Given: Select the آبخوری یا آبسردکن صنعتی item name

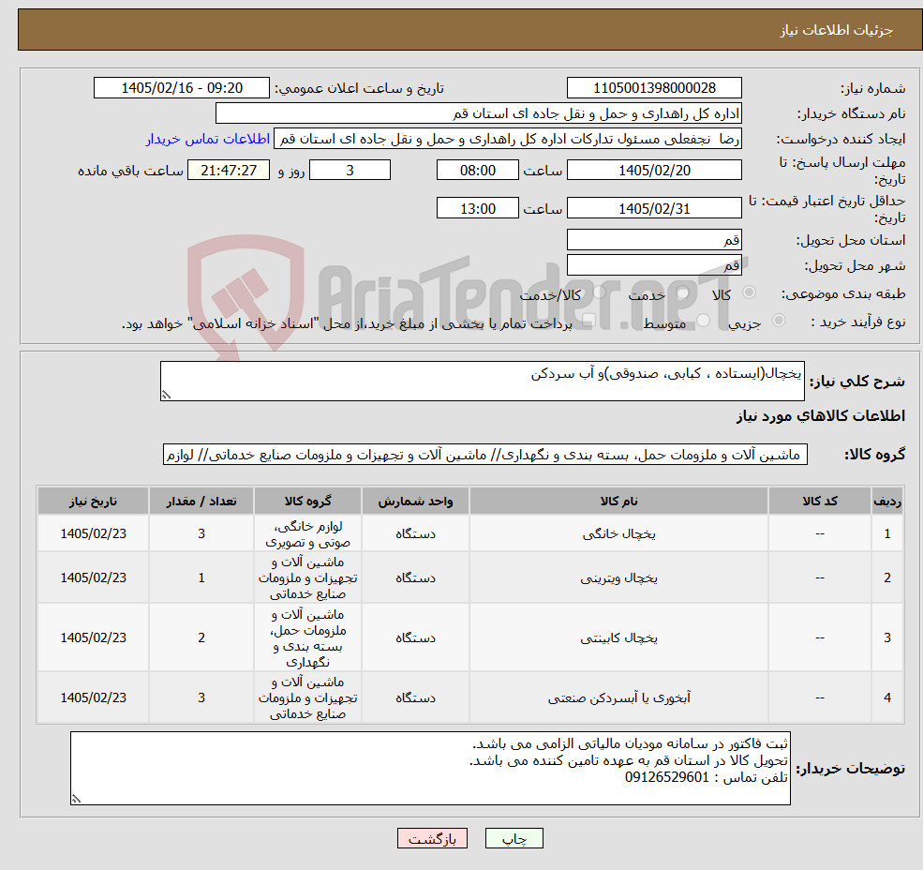Looking at the screenshot, I should tap(618, 698).
